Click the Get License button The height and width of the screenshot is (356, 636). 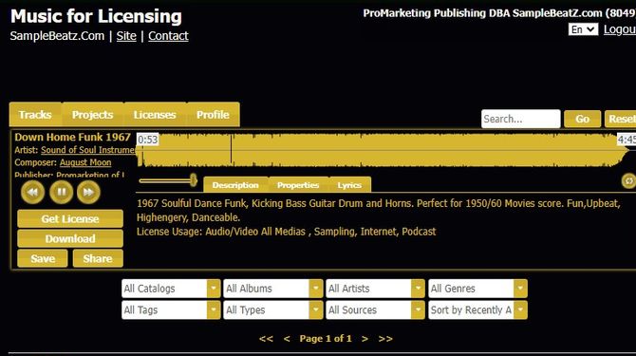(70, 219)
